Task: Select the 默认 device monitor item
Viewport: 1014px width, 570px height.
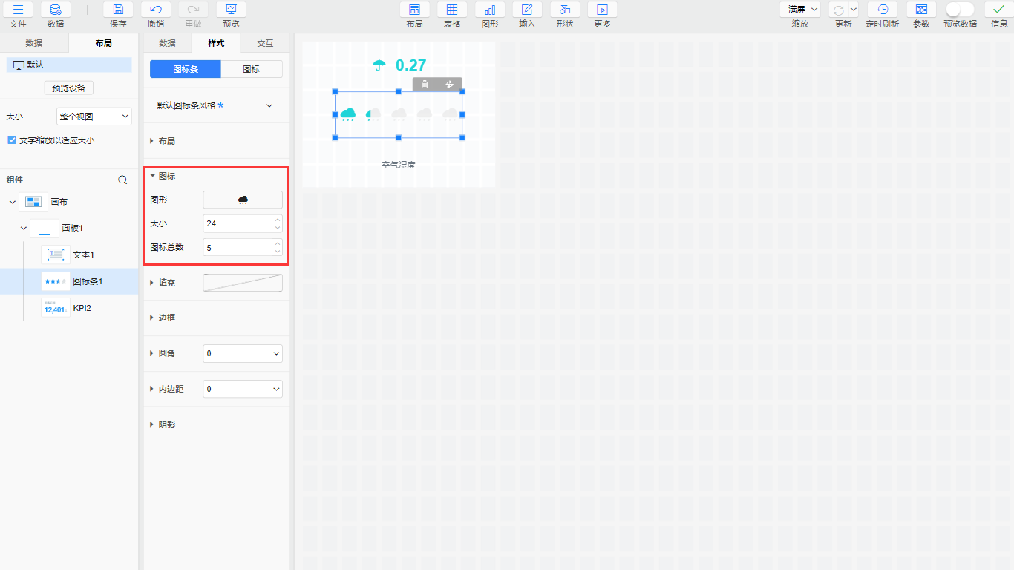Action: click(69, 65)
